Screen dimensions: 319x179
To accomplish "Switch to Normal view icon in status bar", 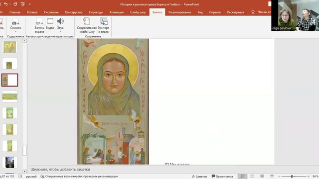I will point(243,176).
